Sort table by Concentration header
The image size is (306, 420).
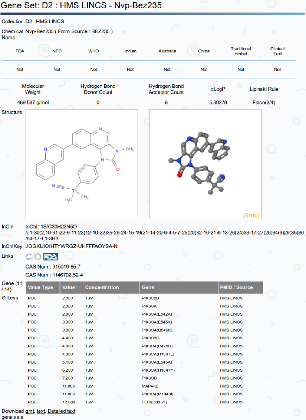click(x=102, y=287)
